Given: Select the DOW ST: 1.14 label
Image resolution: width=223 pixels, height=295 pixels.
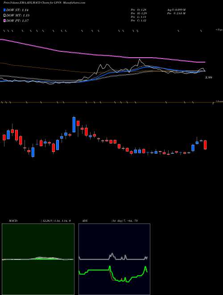Looking at the screenshot, I should [17, 10].
